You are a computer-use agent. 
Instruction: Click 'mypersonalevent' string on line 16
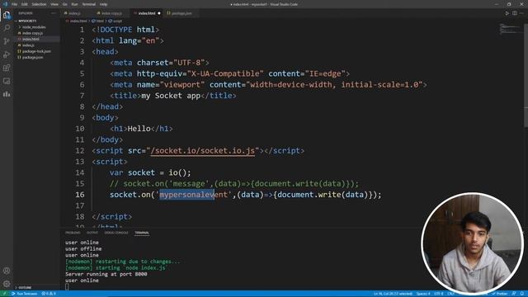[193, 195]
